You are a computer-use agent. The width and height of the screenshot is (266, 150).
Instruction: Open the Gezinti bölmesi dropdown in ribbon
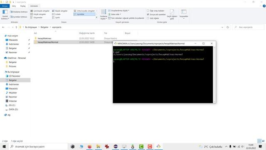pos(5,15)
